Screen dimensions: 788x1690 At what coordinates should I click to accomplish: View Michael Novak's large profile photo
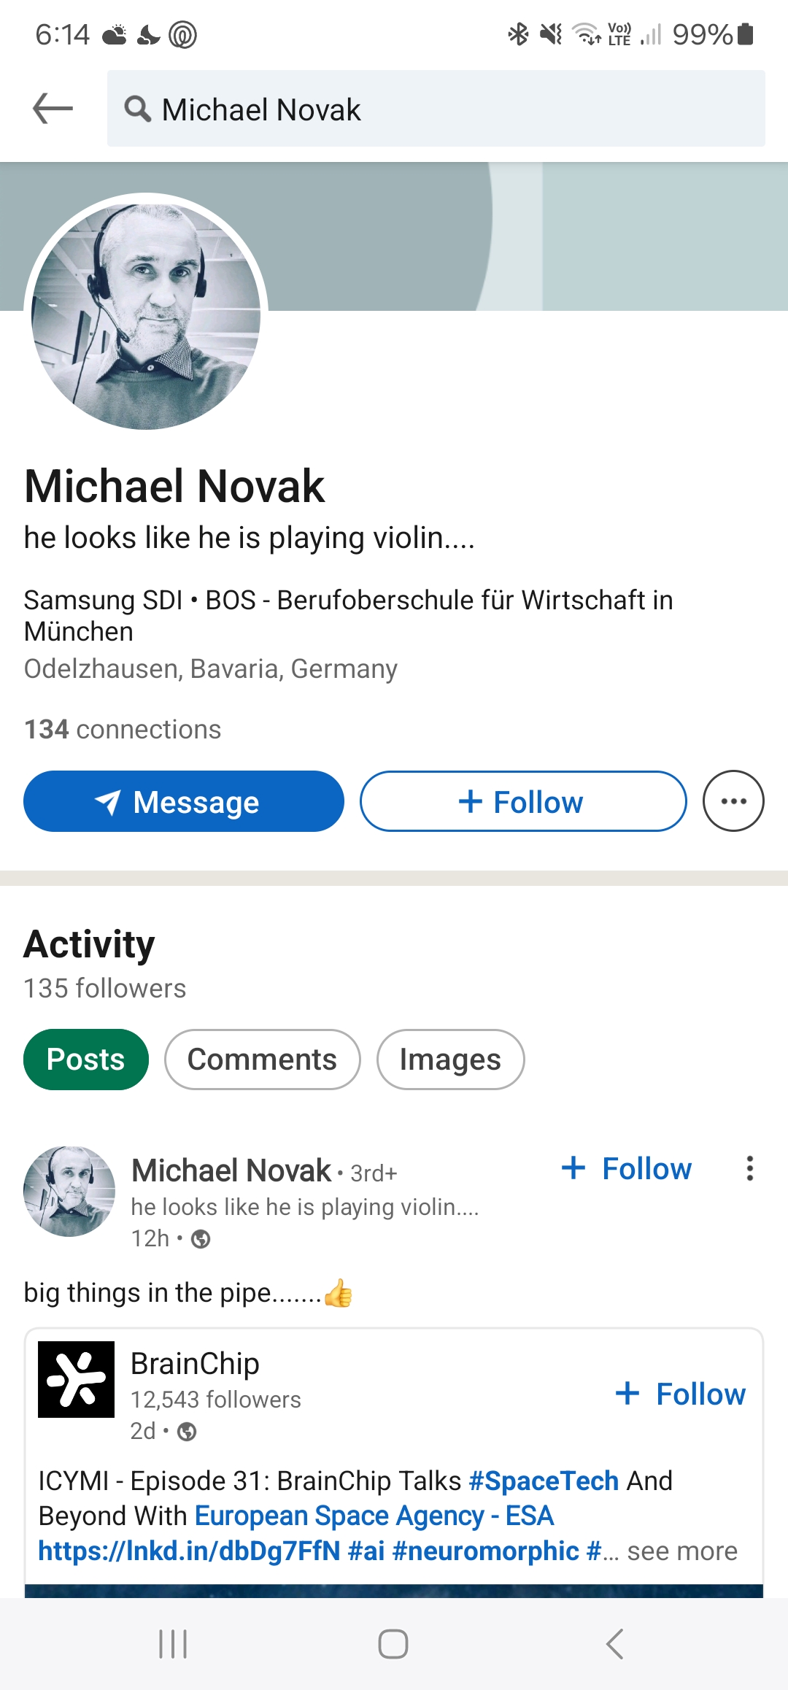tap(147, 312)
